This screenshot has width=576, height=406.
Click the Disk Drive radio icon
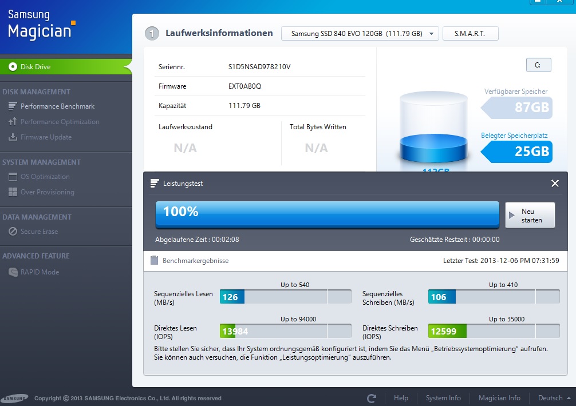(13, 67)
